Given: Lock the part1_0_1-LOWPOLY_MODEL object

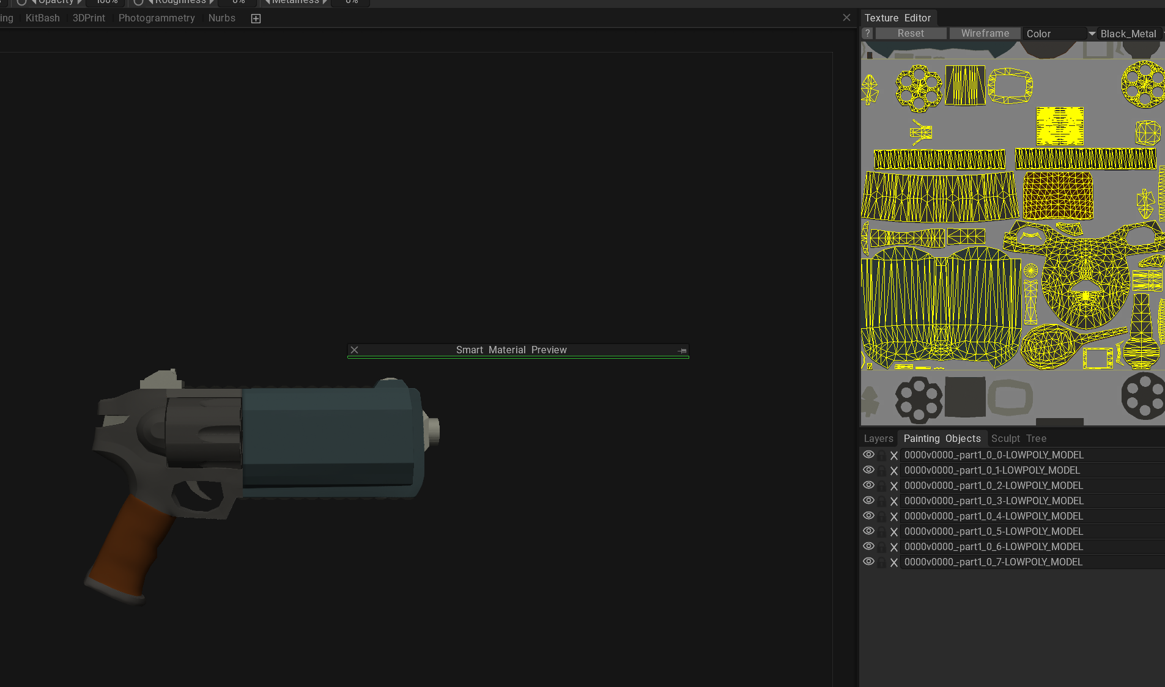Looking at the screenshot, I should coord(882,471).
